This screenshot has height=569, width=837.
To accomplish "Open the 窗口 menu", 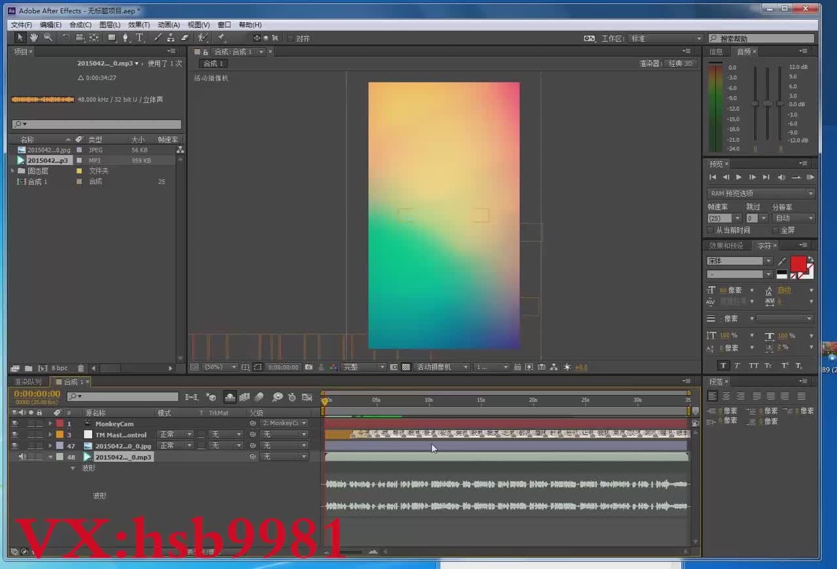I will tap(224, 25).
